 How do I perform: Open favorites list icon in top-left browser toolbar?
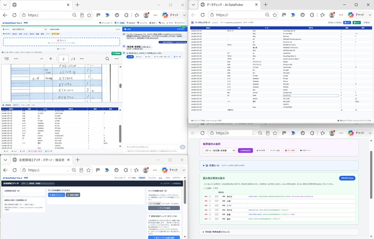pyautogui.click(x=137, y=15)
